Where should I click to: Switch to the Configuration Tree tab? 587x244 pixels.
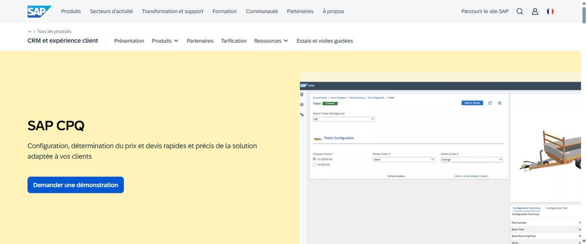[x=557, y=208]
